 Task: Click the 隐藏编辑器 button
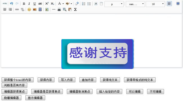12,98
